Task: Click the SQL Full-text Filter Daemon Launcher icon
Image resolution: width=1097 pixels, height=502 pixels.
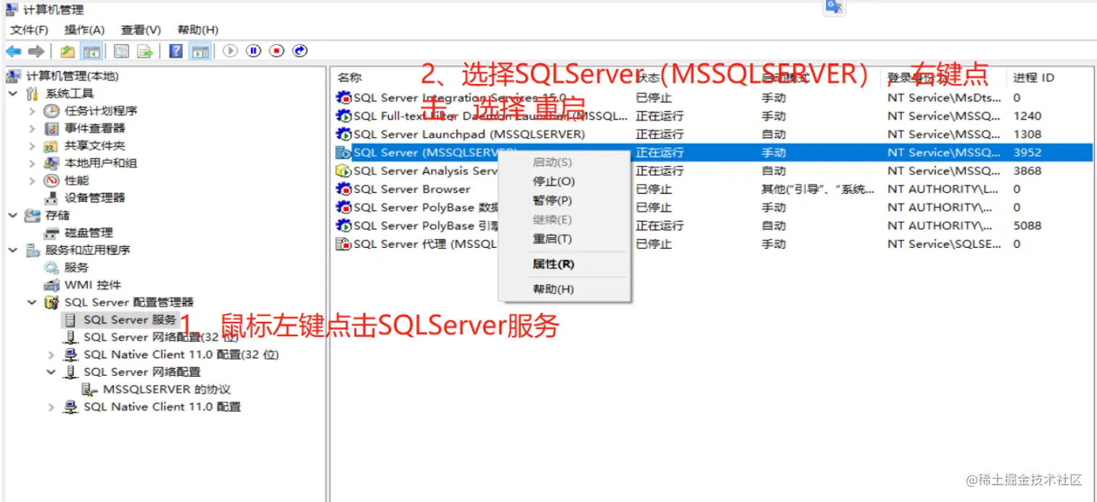Action: (x=344, y=116)
